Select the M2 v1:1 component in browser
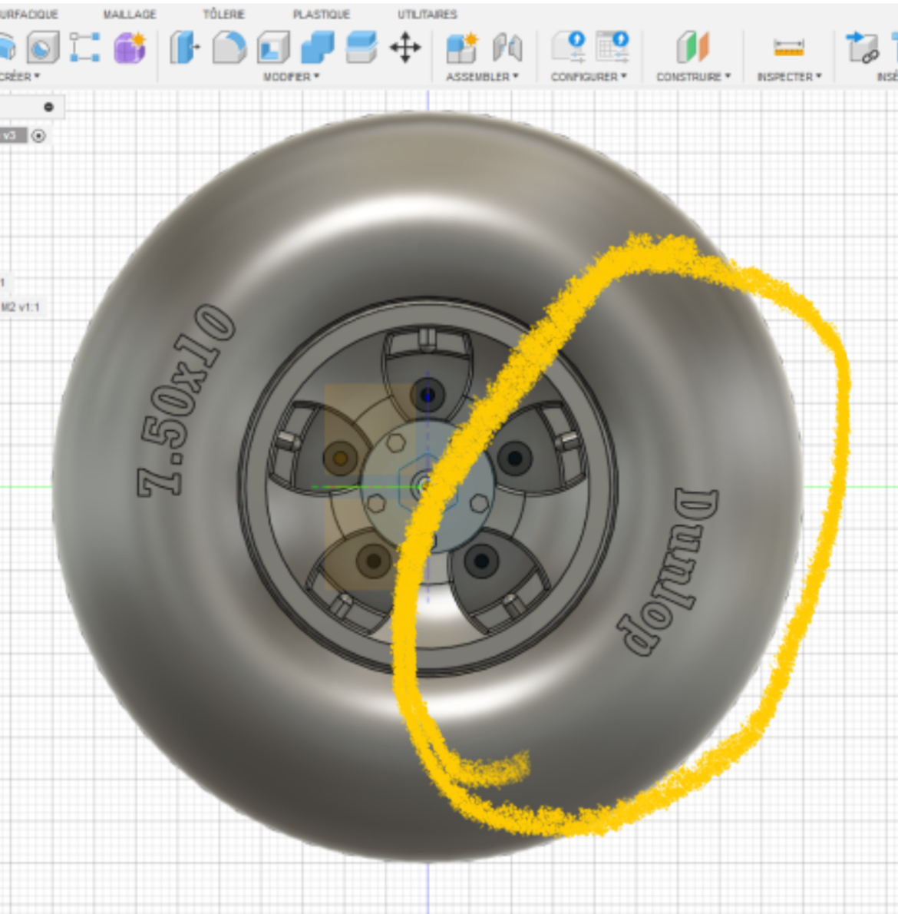The height and width of the screenshot is (914, 898). [21, 306]
